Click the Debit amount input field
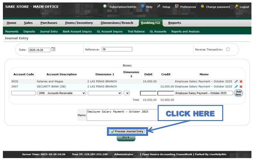The height and width of the screenshot is (160, 254). (148, 93)
